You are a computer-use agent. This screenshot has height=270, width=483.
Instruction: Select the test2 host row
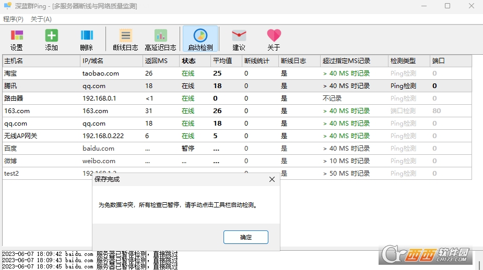[237, 174]
